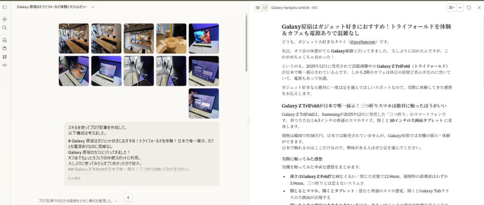
Task: Expand the ブログ記事作成 thinking summary
Action: tap(78, 201)
